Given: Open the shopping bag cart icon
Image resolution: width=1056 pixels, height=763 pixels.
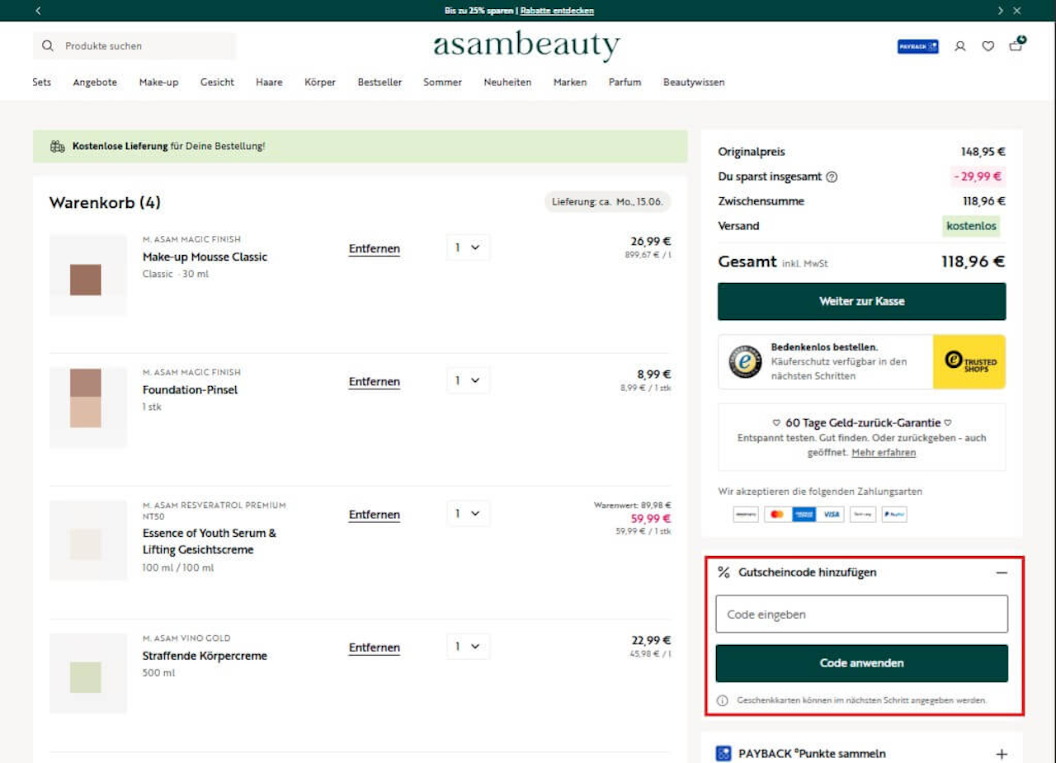Looking at the screenshot, I should tap(1016, 45).
